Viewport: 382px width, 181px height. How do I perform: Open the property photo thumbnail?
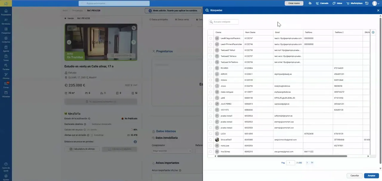(x=101, y=42)
